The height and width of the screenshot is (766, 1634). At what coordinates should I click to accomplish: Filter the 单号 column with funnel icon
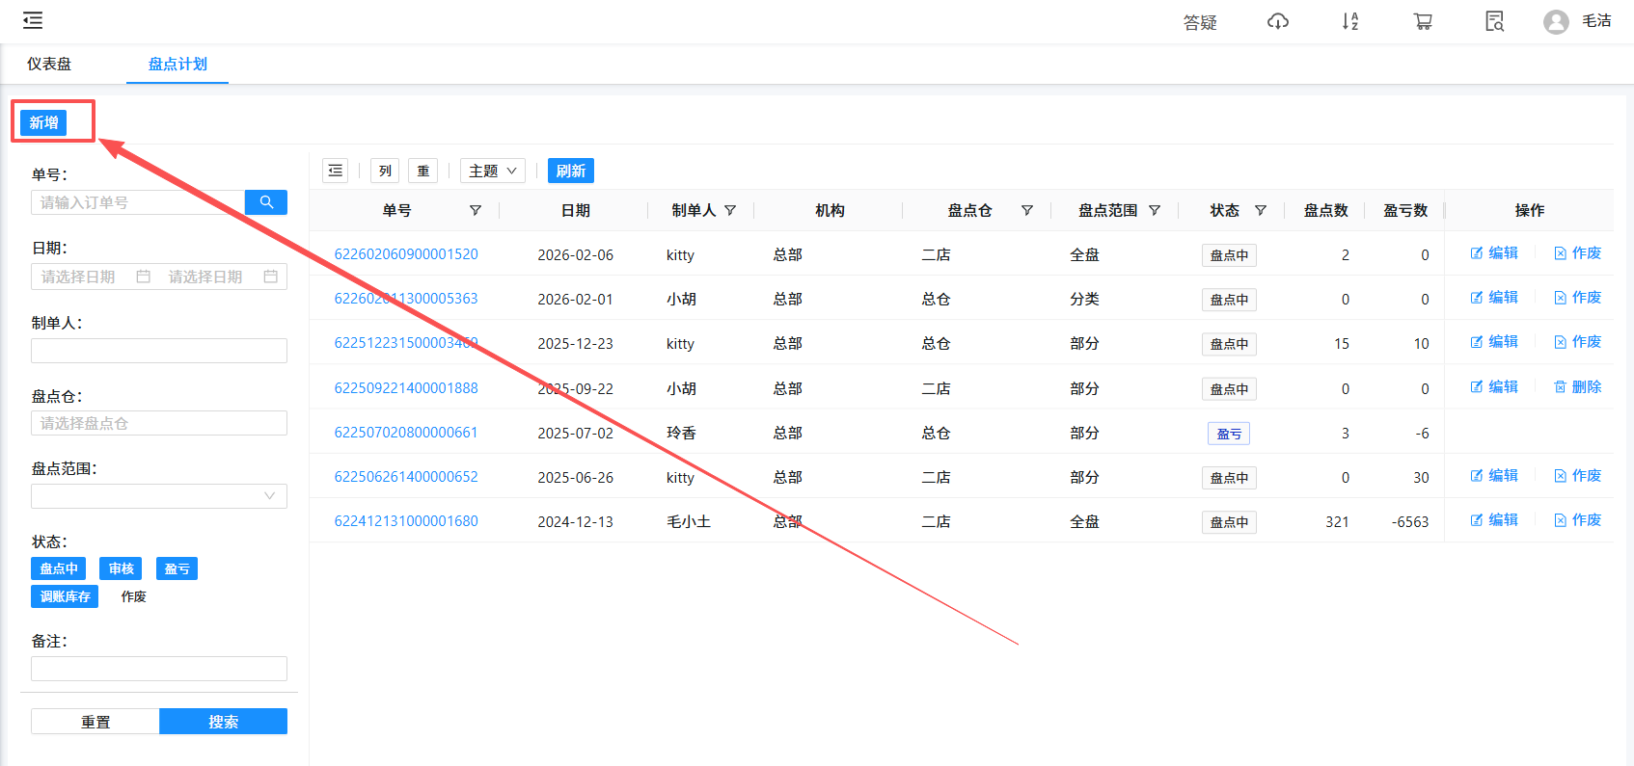476,211
